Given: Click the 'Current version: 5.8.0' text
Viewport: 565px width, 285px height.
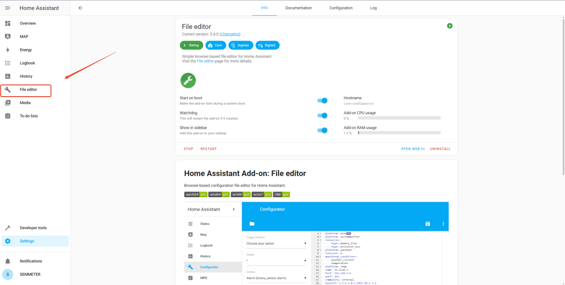Looking at the screenshot, I should [200, 34].
